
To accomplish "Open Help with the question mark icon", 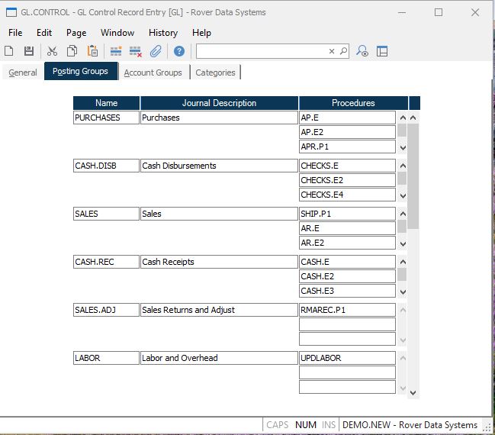I will point(178,51).
